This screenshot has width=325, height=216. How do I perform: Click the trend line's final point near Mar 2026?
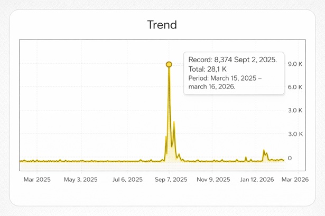point(284,160)
